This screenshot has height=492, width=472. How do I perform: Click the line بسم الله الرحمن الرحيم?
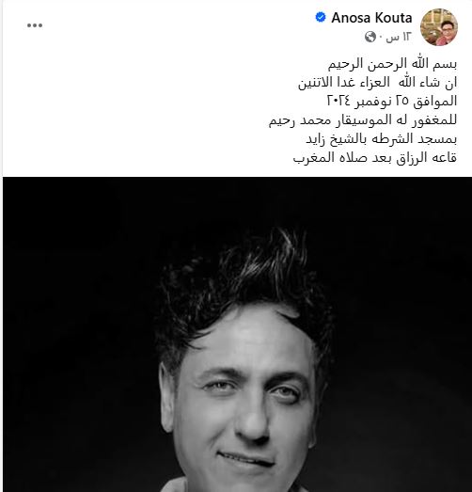click(392, 64)
